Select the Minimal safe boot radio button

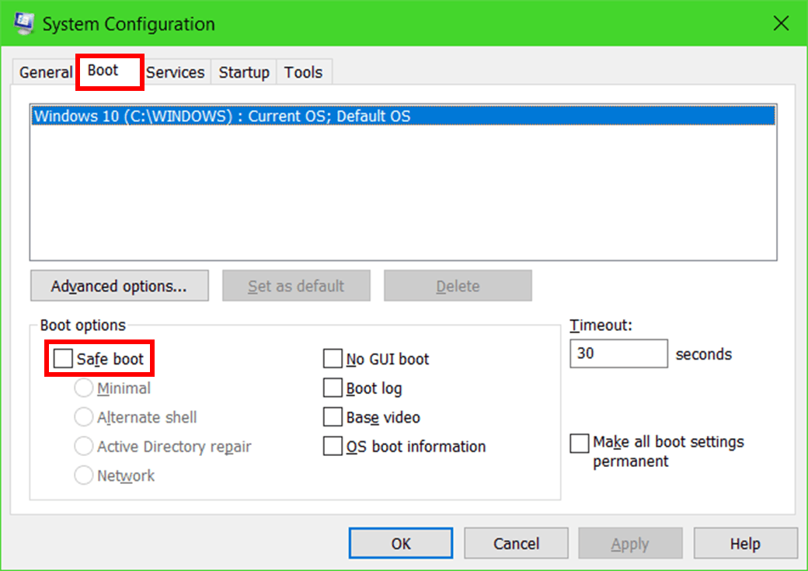pyautogui.click(x=84, y=388)
